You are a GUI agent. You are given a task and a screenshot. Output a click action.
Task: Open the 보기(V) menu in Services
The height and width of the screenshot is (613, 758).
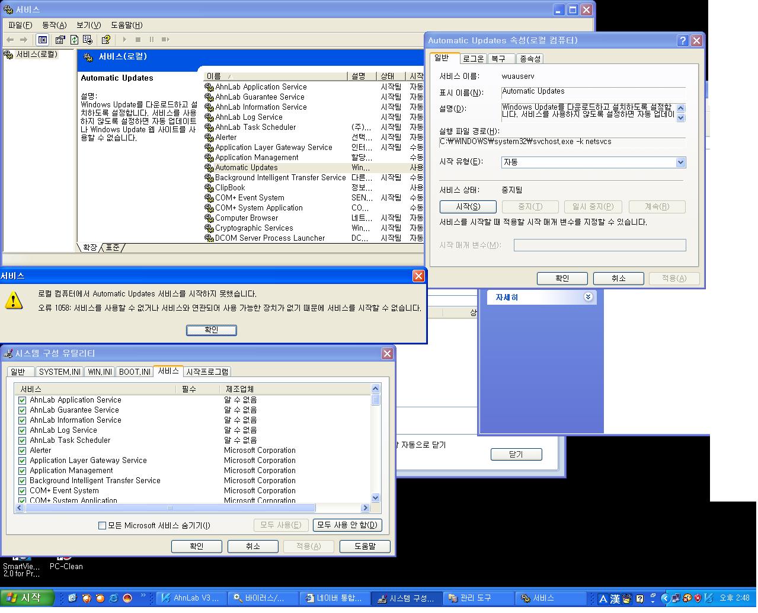(x=88, y=25)
